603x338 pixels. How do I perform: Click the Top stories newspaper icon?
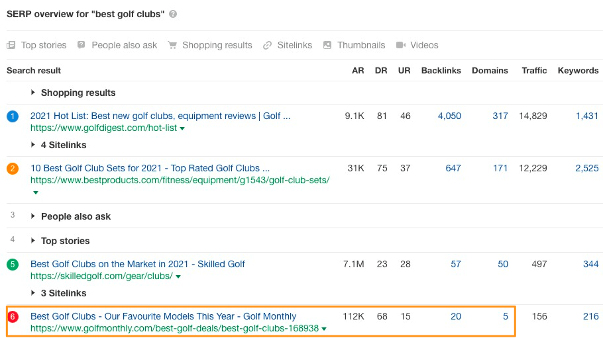(x=11, y=46)
